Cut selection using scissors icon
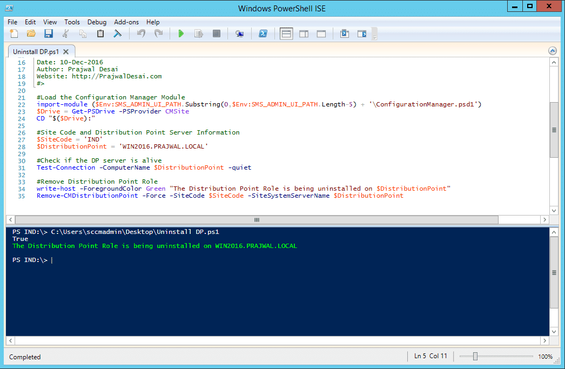The image size is (565, 369). point(65,34)
